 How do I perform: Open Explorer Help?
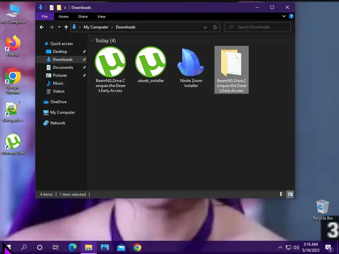[x=291, y=16]
